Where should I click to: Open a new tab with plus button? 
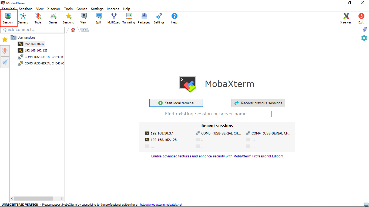point(85,30)
